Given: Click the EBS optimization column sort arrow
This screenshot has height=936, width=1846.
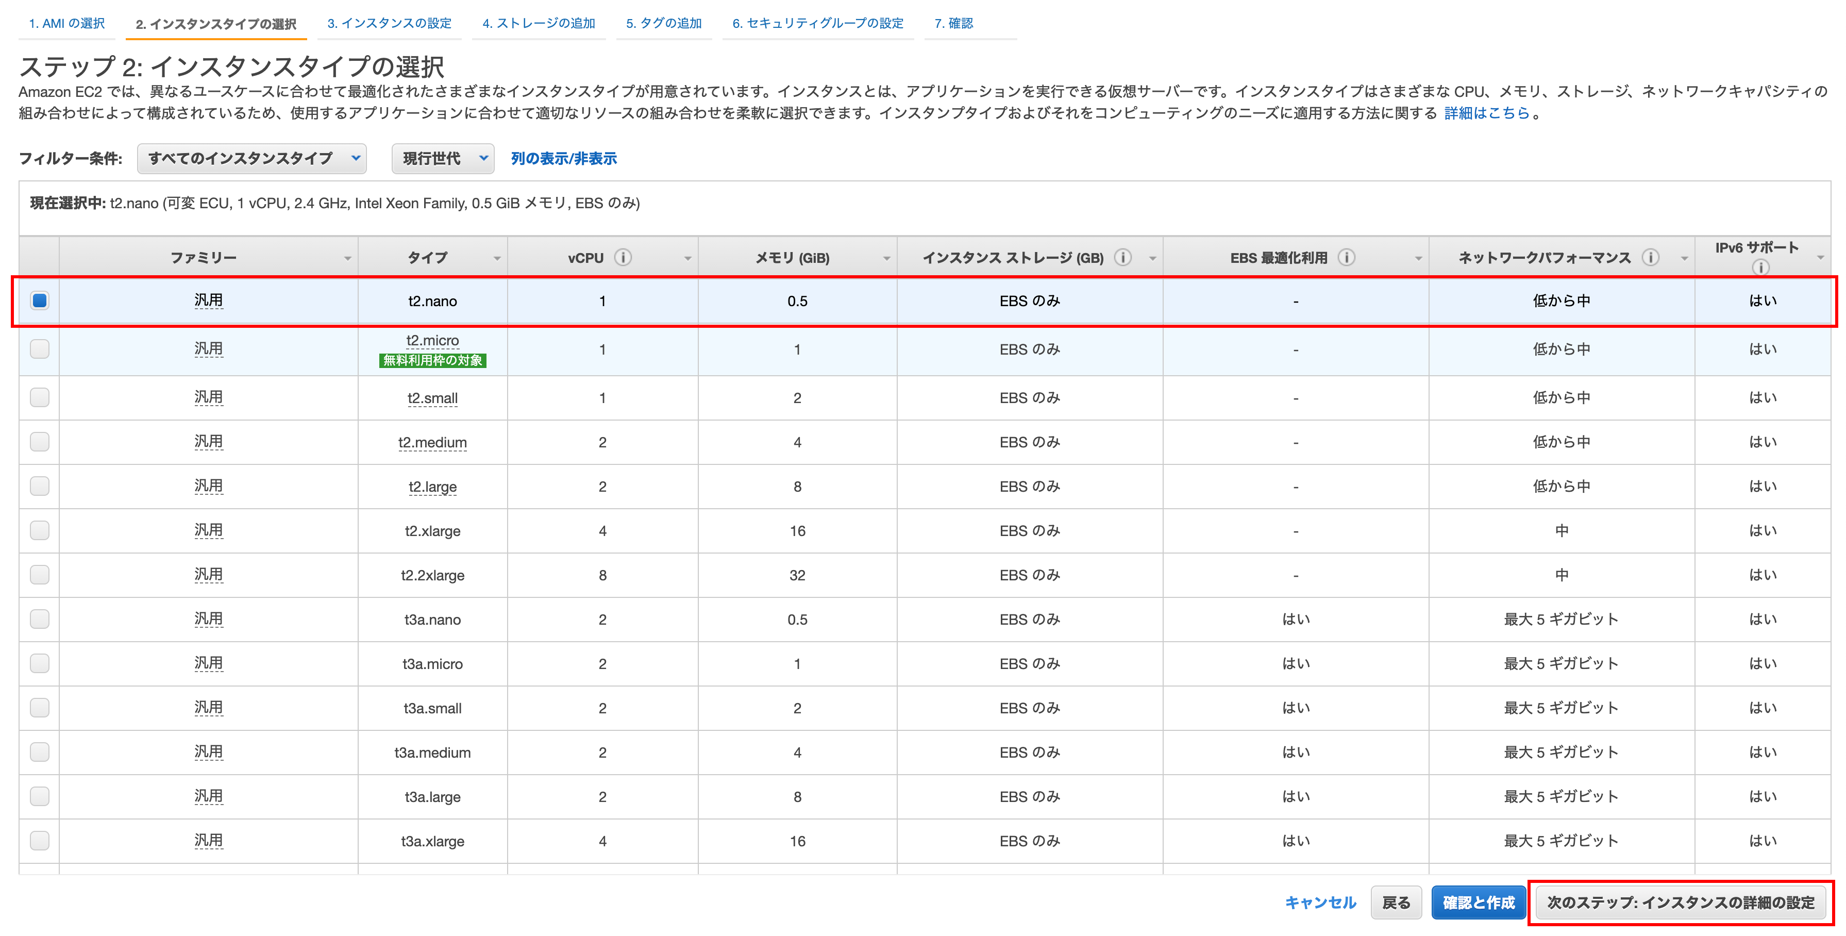Looking at the screenshot, I should coord(1418,259).
